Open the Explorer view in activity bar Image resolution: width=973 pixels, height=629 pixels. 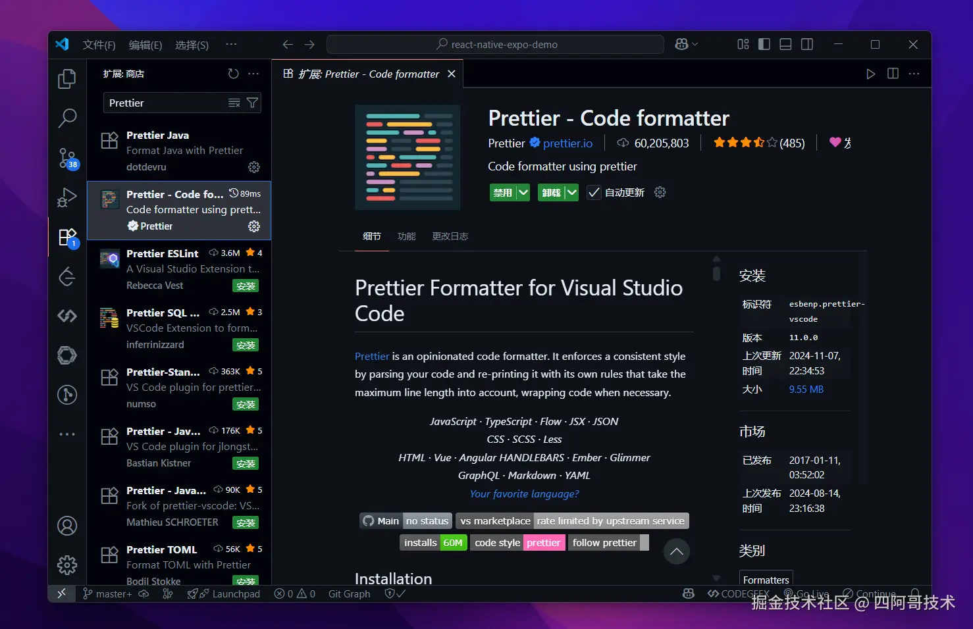tap(67, 79)
